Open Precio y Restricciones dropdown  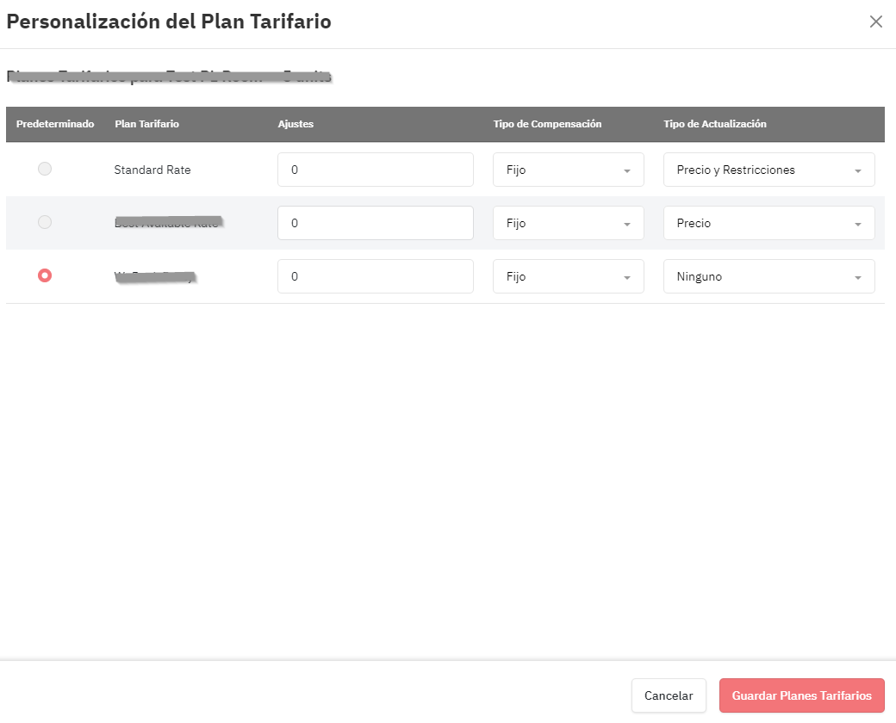click(769, 170)
